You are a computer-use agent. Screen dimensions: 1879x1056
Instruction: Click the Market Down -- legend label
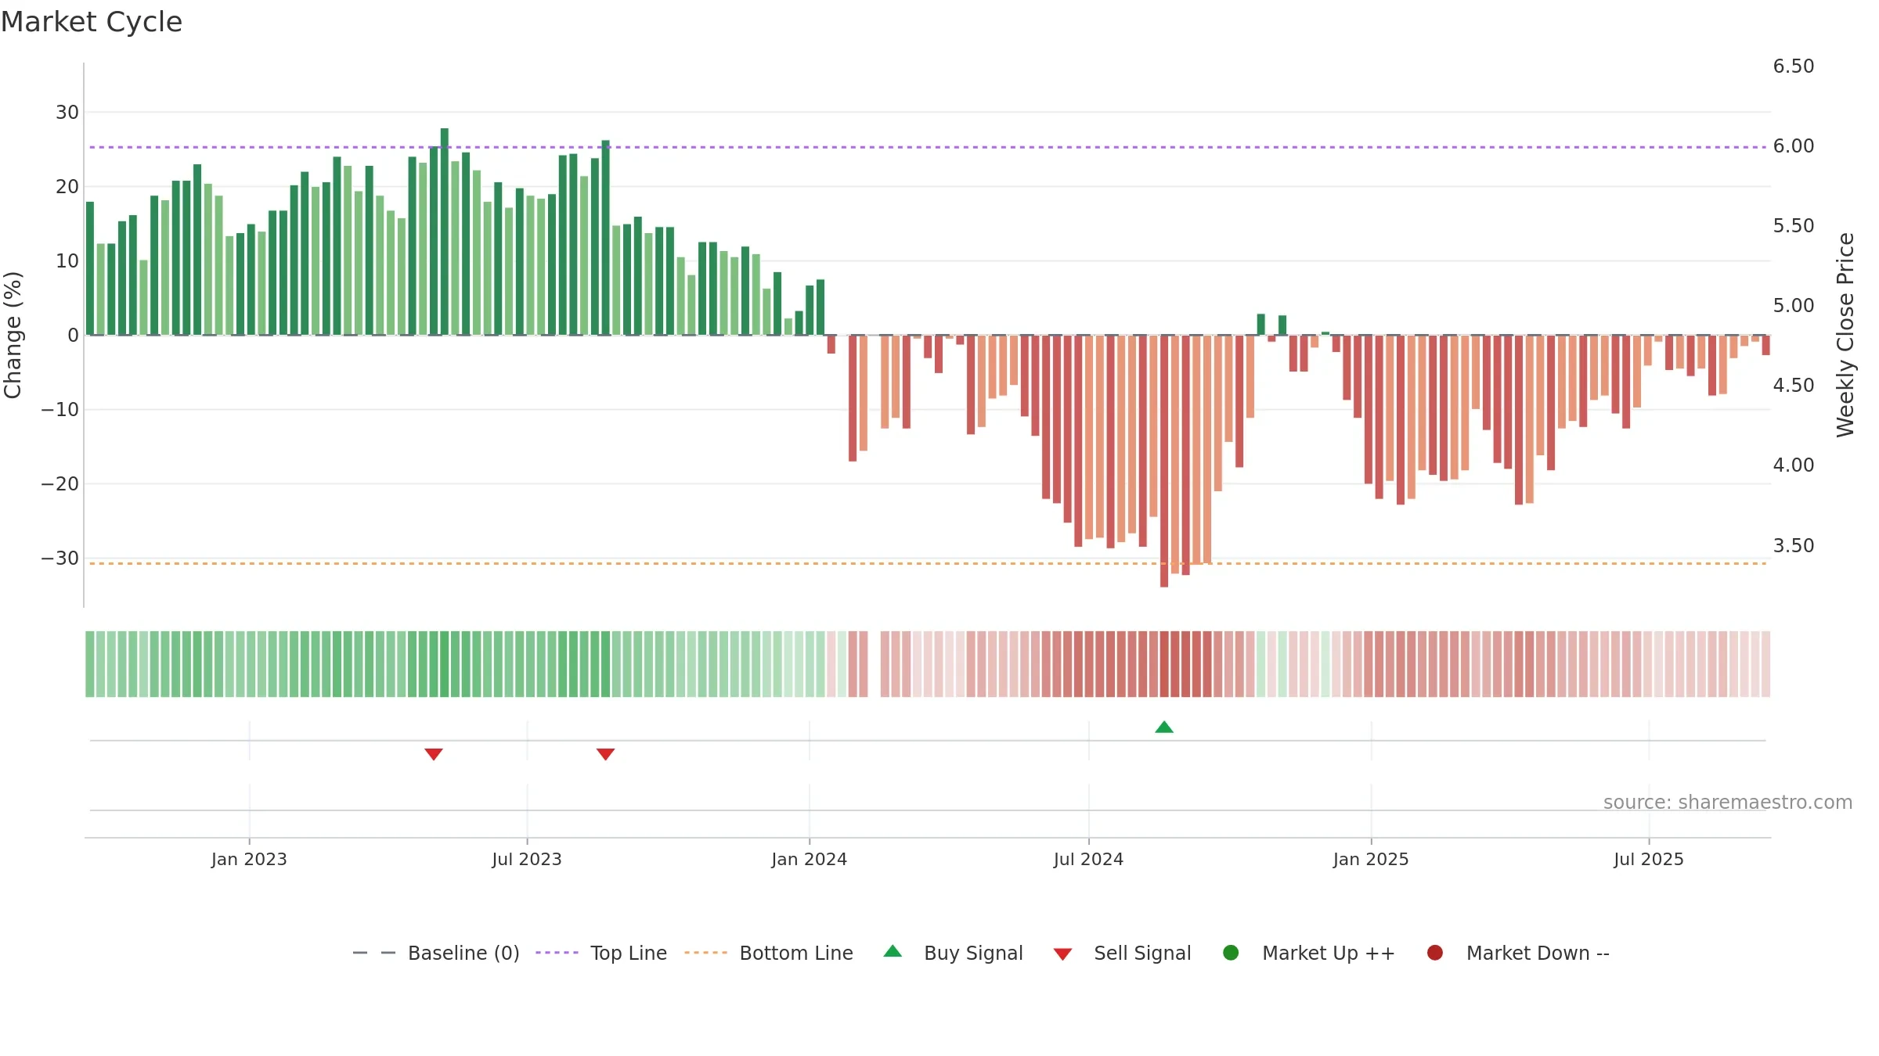tap(1538, 953)
